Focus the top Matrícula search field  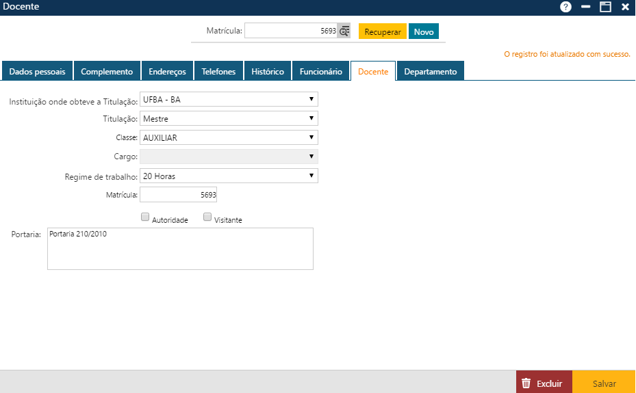click(291, 31)
